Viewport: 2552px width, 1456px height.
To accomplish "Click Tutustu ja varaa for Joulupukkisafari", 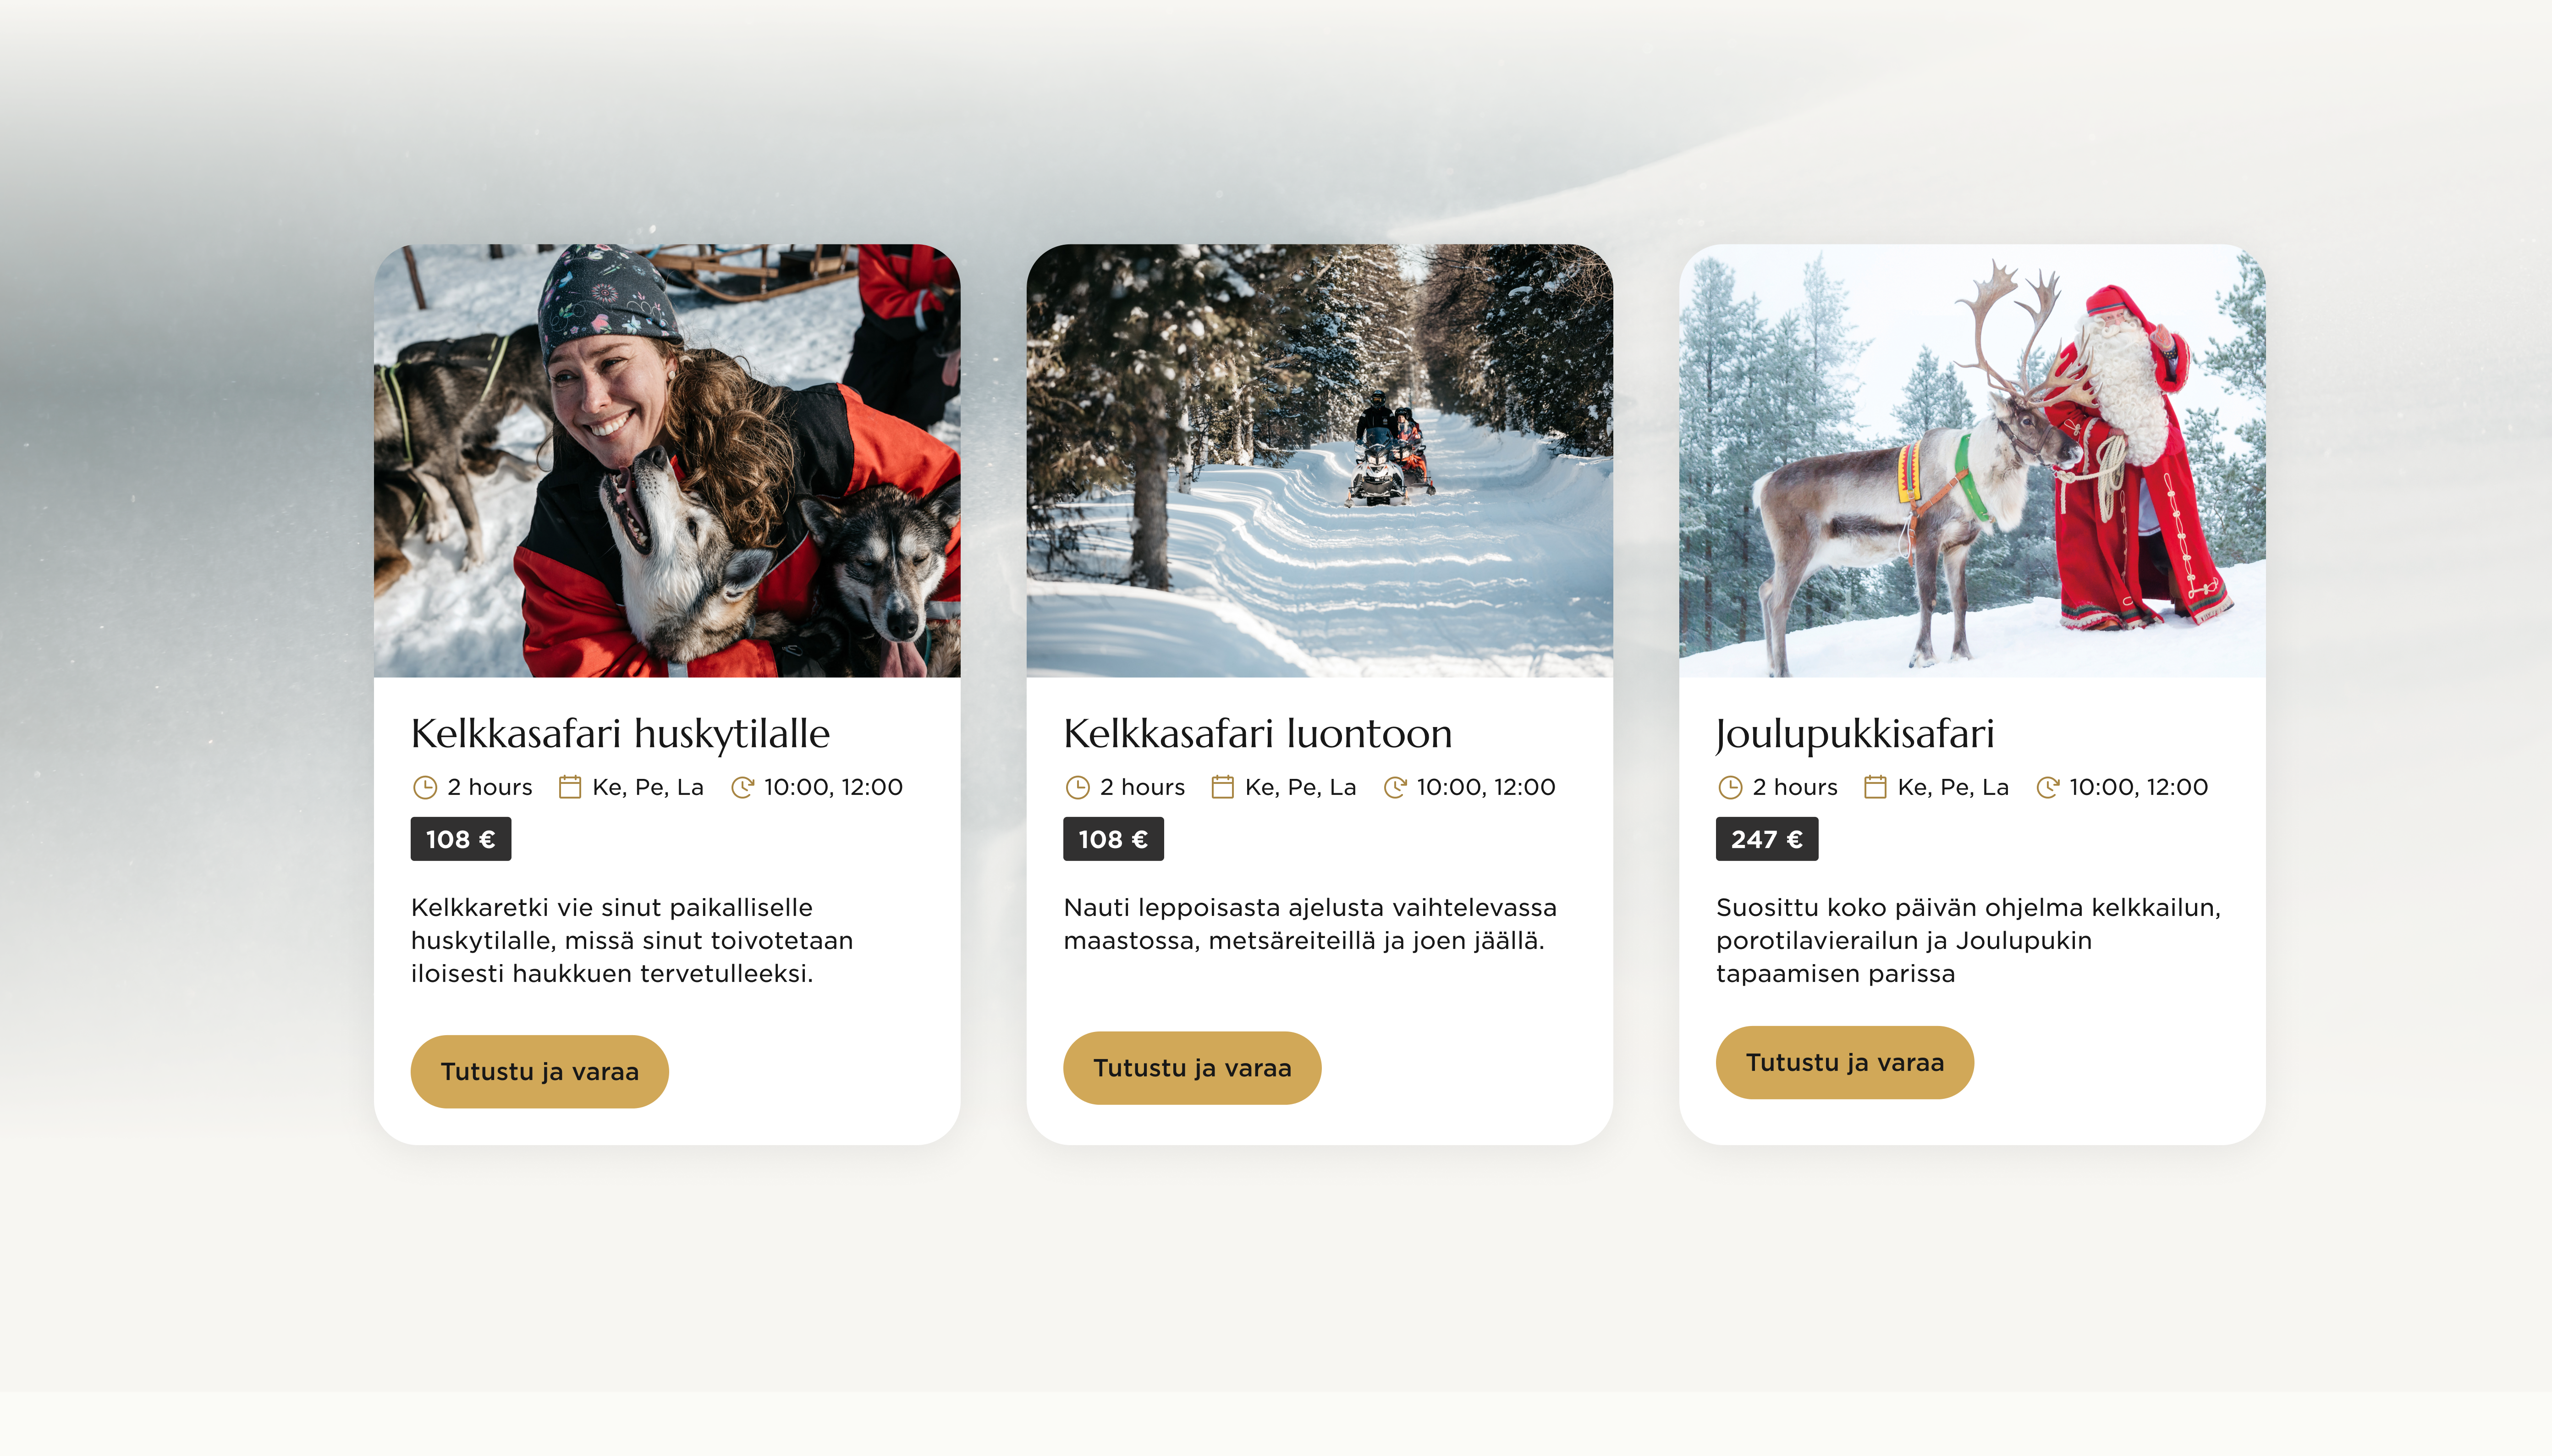I will click(x=1845, y=1062).
